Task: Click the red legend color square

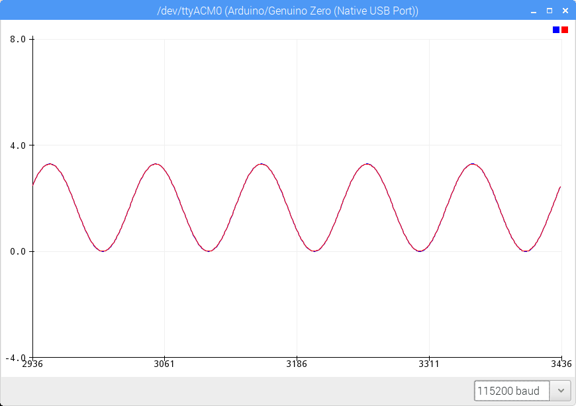Action: [x=565, y=30]
